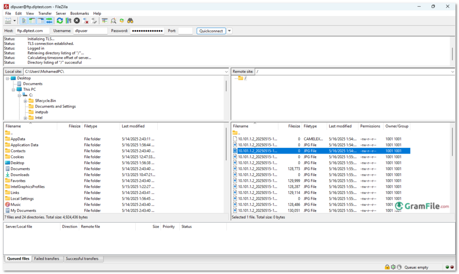Toggle the local directory tree view

[33, 21]
